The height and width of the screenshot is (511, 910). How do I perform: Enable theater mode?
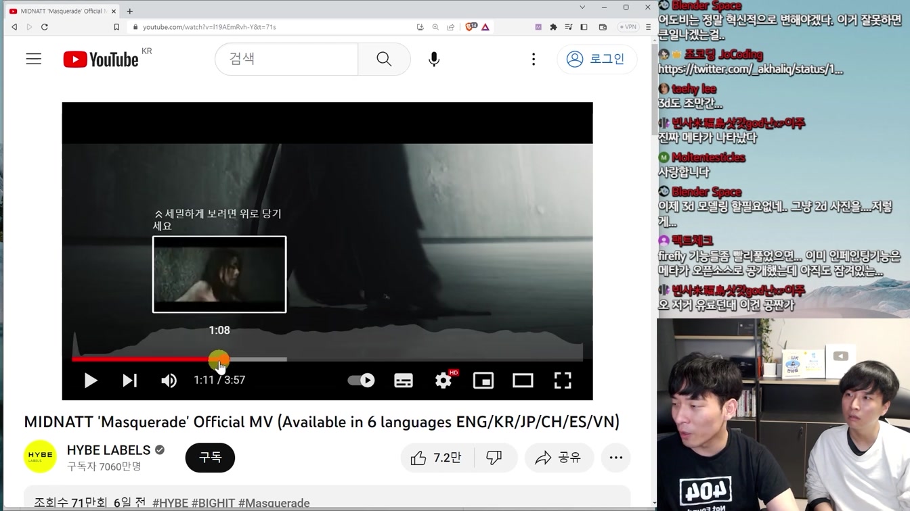[523, 381]
